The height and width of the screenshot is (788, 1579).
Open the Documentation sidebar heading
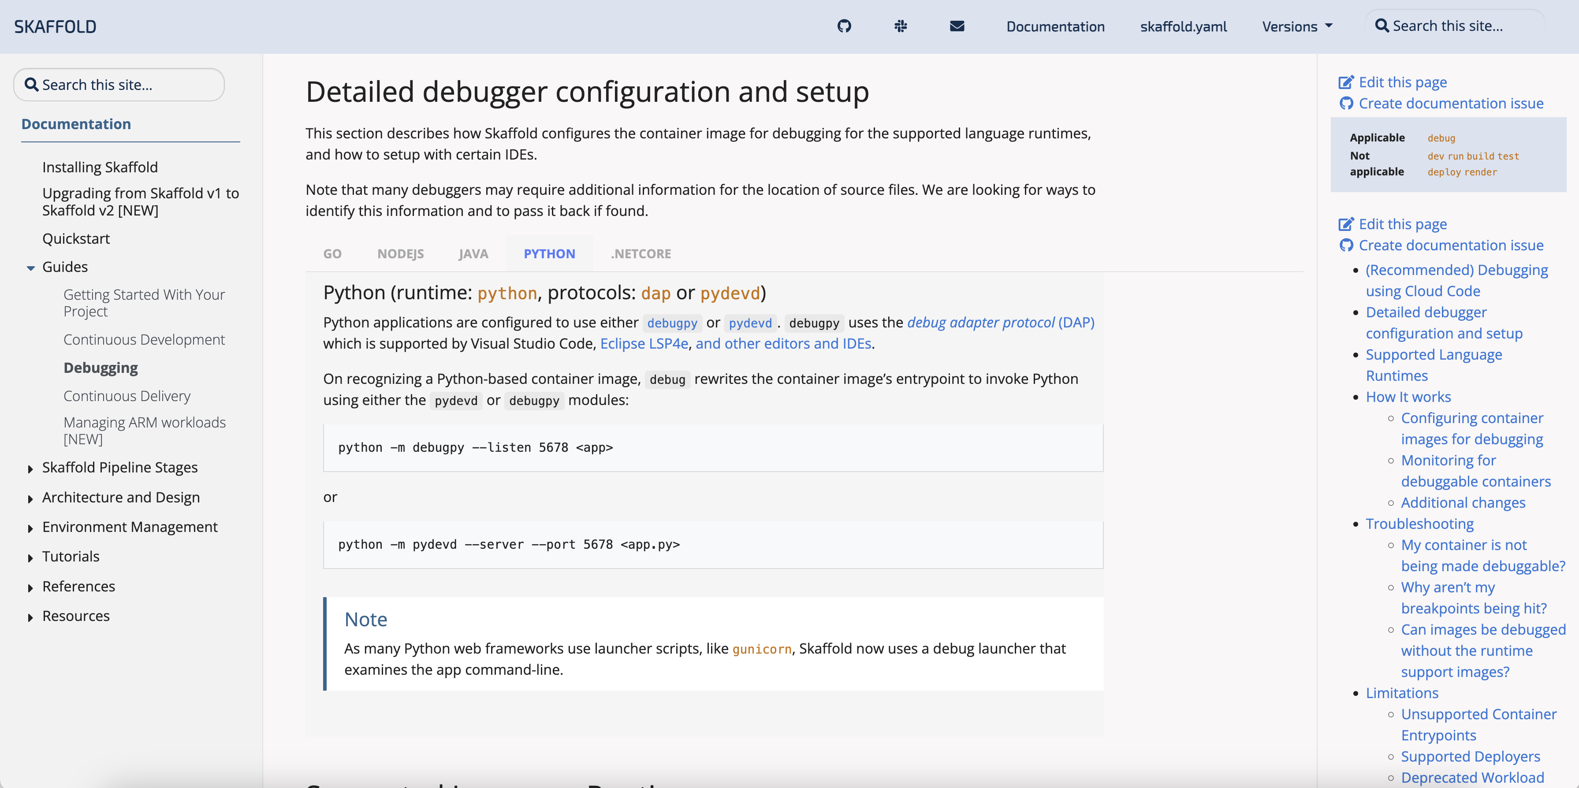point(76,124)
